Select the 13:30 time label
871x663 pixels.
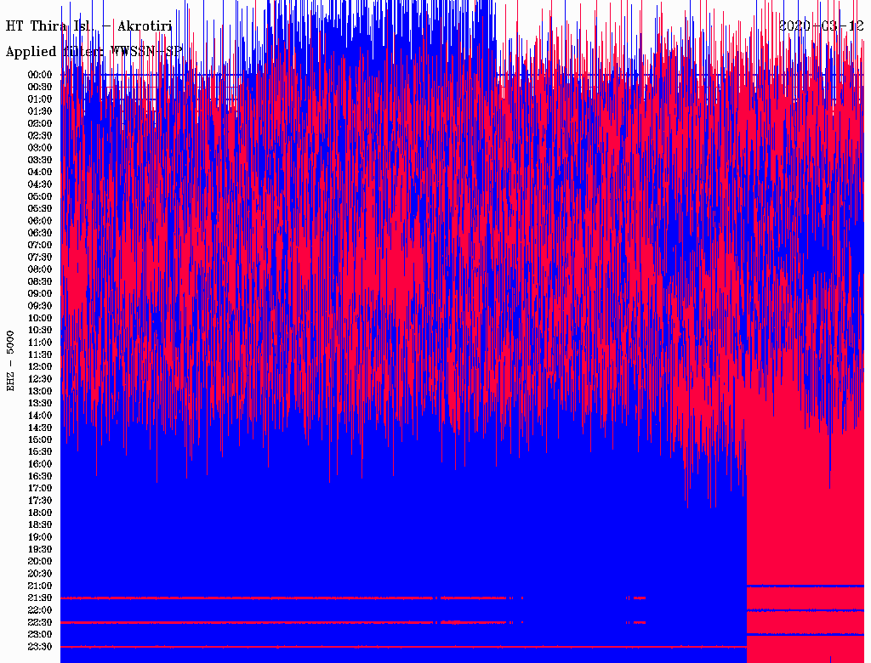(40, 403)
